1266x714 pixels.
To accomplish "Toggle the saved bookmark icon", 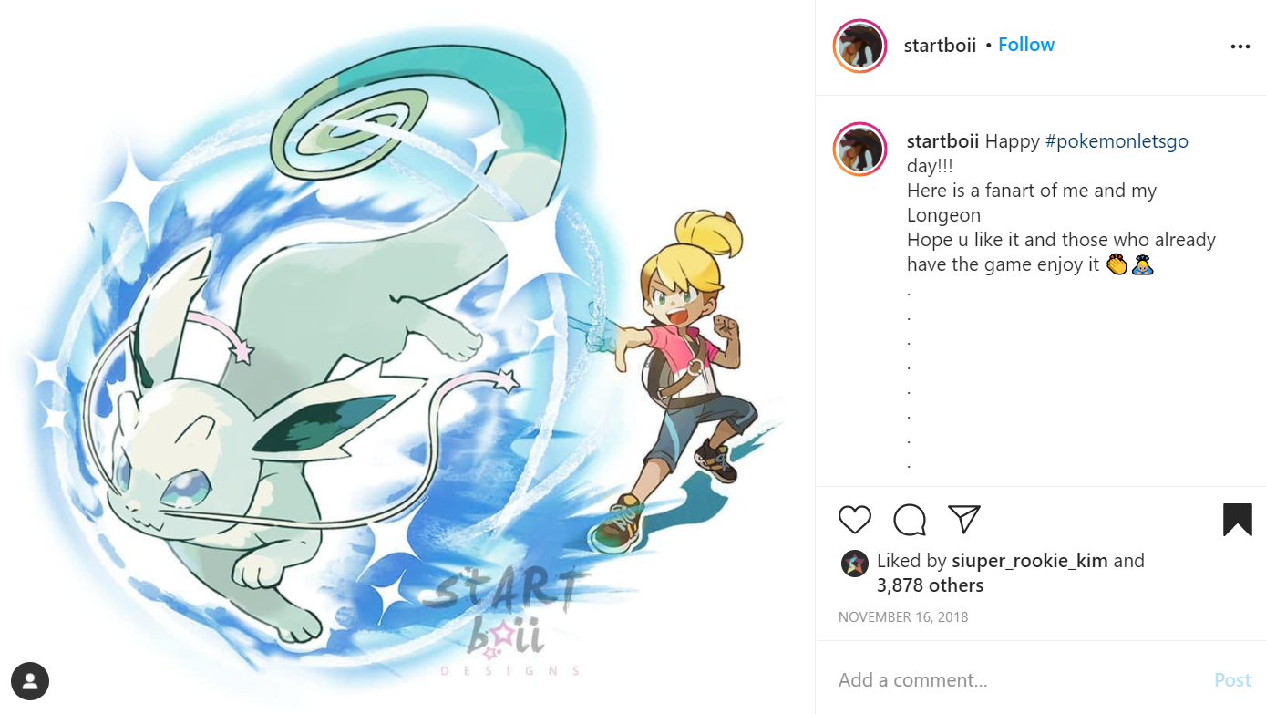I will (1237, 519).
